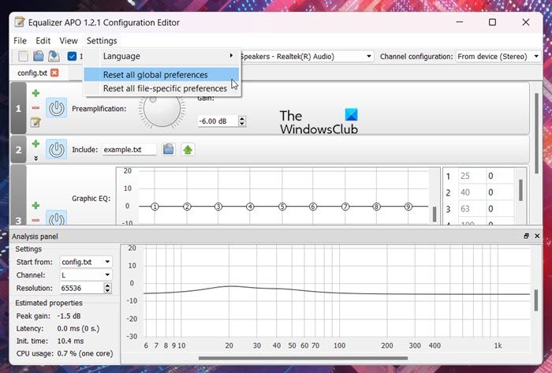This screenshot has height=373, width=552.
Task: Expand the double-chevron on the Include row
Action: pos(35,159)
